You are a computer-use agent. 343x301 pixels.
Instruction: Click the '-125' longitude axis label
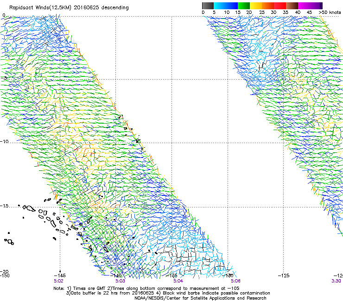click(x=284, y=276)
